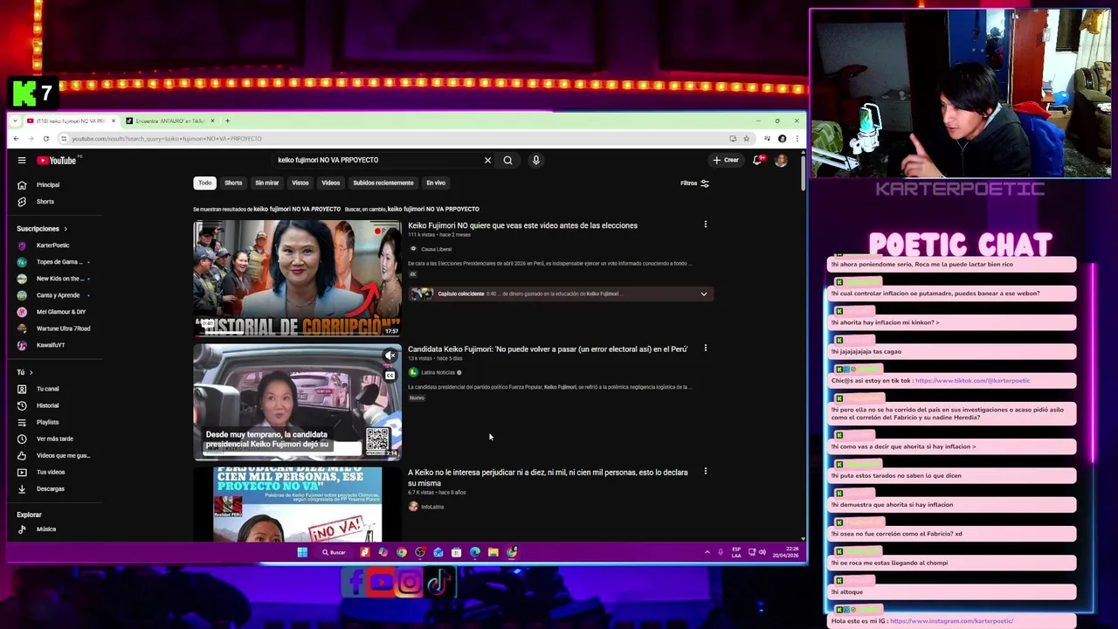
Task: Open the KawaiifuYT subscription
Action: 52,345
